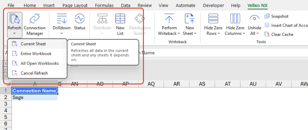Select column header AU
This screenshot has height=130, width=308.
tap(253, 84)
